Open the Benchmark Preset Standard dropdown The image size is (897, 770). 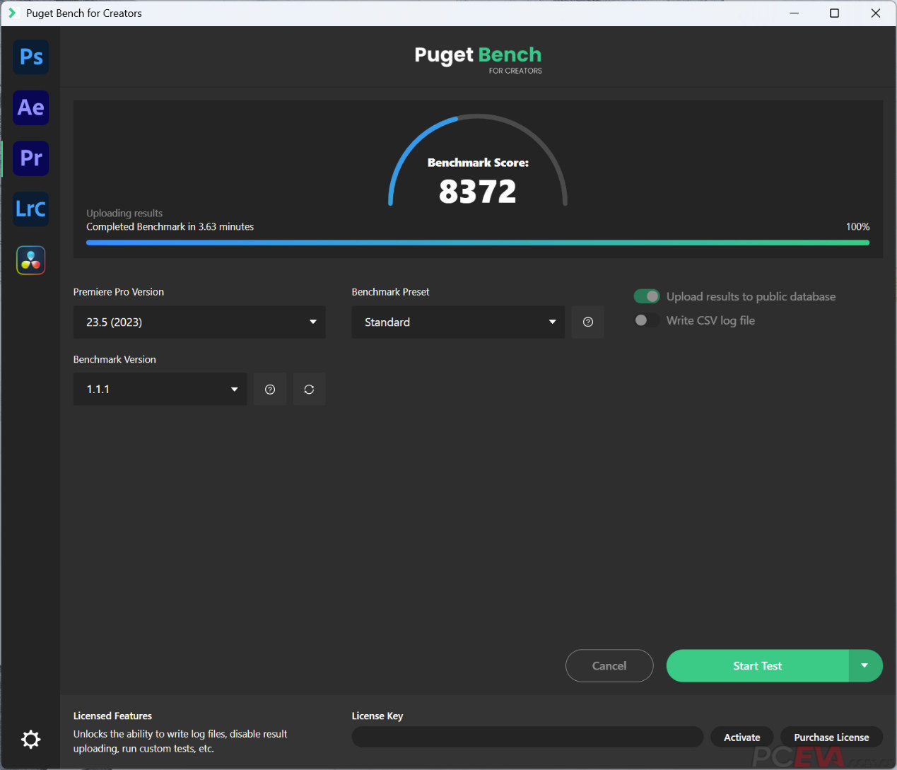pyautogui.click(x=457, y=322)
